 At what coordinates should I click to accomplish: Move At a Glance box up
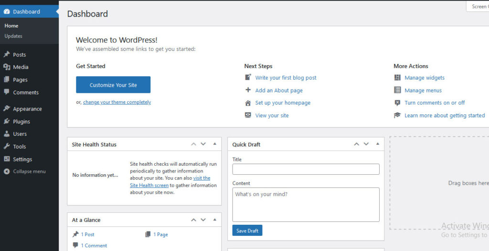pyautogui.click(x=194, y=220)
